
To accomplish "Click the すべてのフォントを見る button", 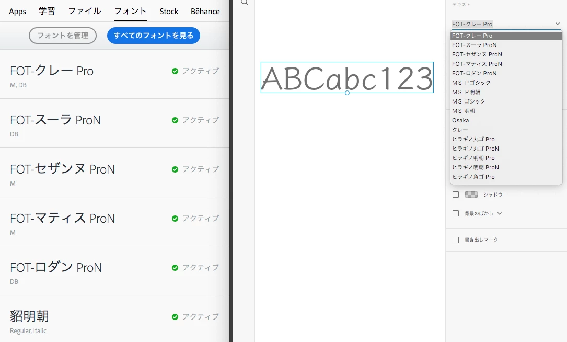I will pos(153,36).
